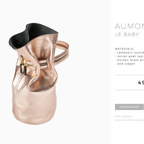Select the Velvet goat leather line
This screenshot has width=144, height=144.
130,56
